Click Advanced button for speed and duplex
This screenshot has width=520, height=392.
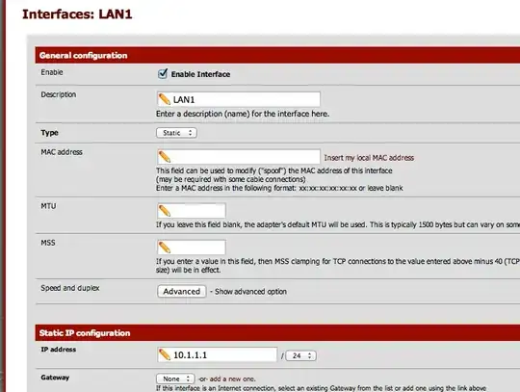[x=181, y=291]
